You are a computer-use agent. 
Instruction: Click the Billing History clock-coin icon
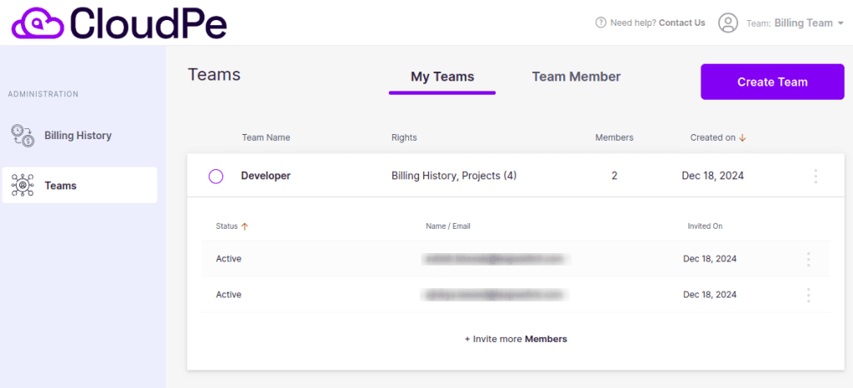click(22, 136)
